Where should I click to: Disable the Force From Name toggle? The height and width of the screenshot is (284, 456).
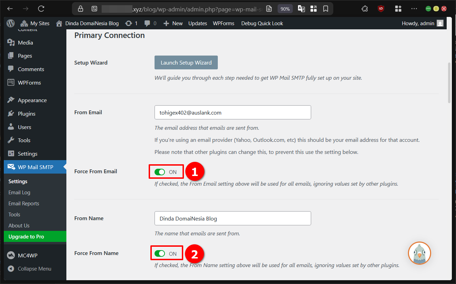(160, 253)
